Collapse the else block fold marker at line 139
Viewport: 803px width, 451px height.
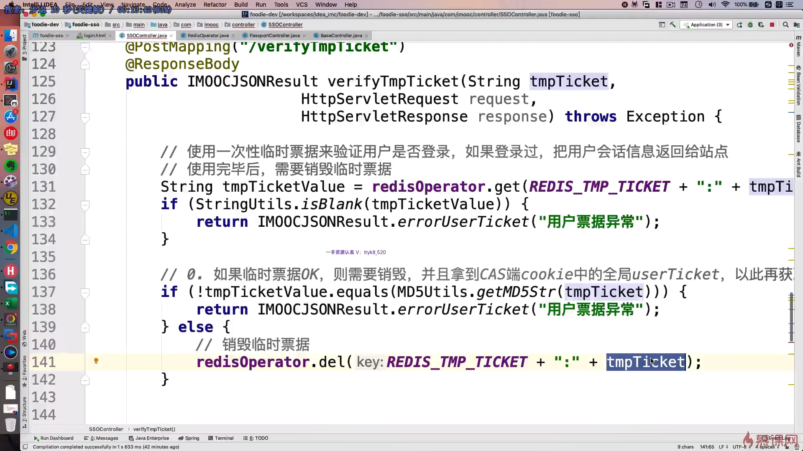(85, 327)
